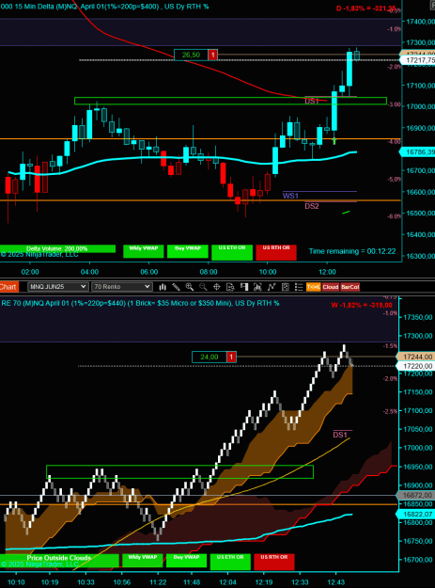Activate the crosshair cursor tool
The width and height of the screenshot is (435, 588).
(216, 287)
